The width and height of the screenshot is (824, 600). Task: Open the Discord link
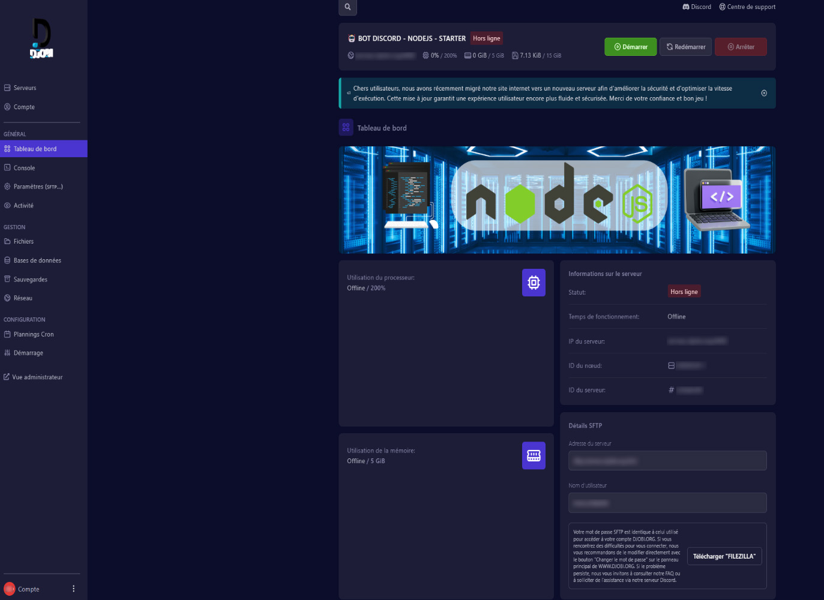(697, 7)
